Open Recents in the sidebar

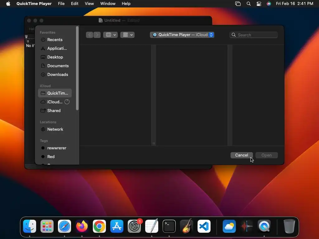pos(55,40)
